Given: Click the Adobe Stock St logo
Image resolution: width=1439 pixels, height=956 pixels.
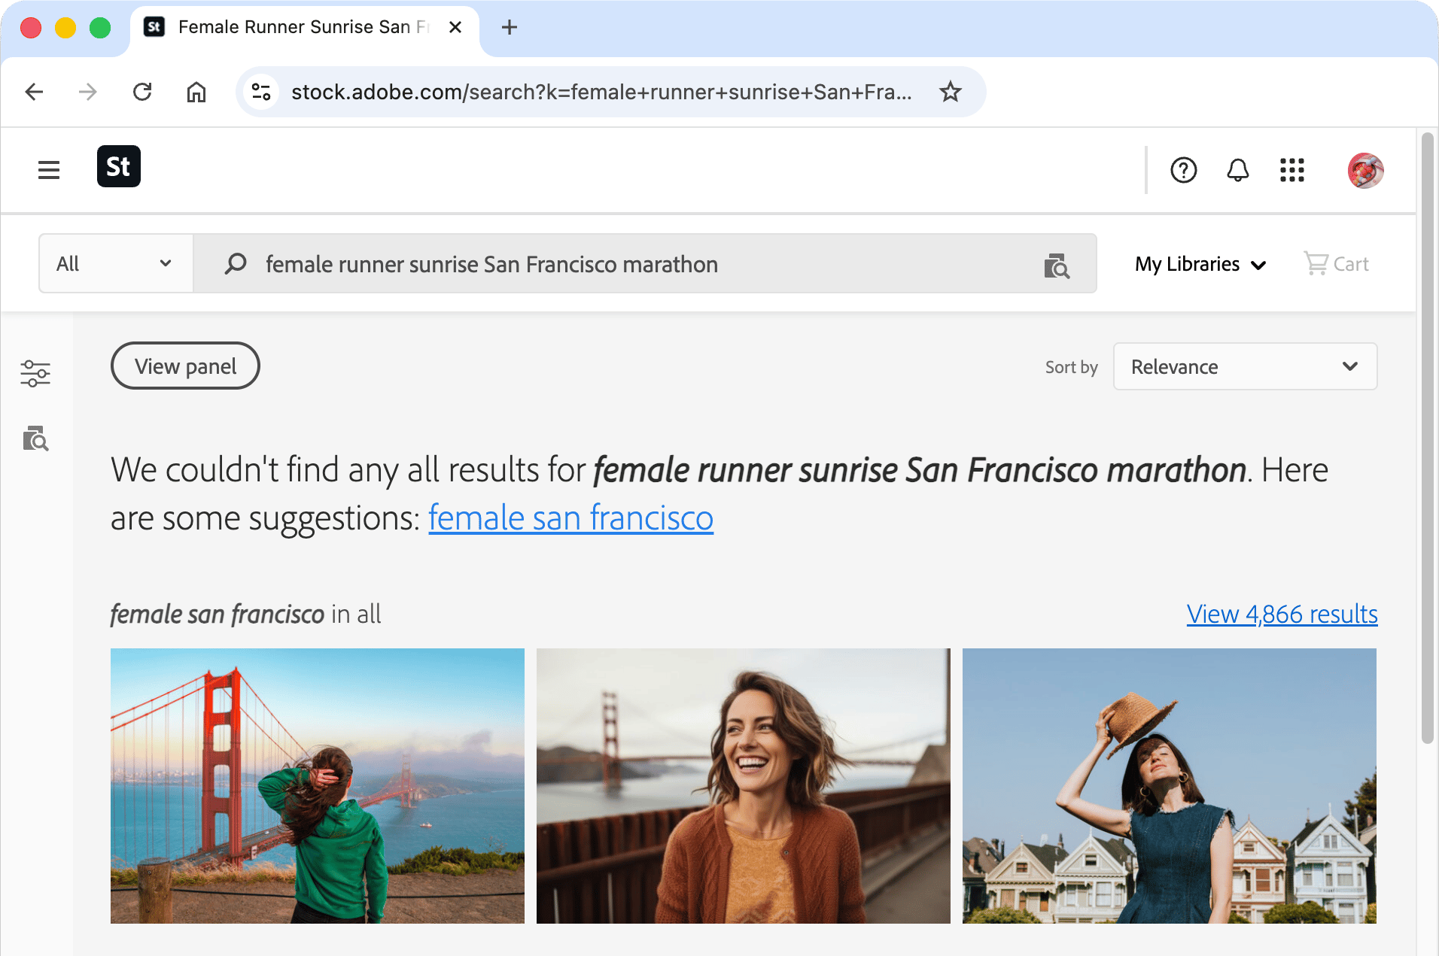Looking at the screenshot, I should click(x=119, y=166).
